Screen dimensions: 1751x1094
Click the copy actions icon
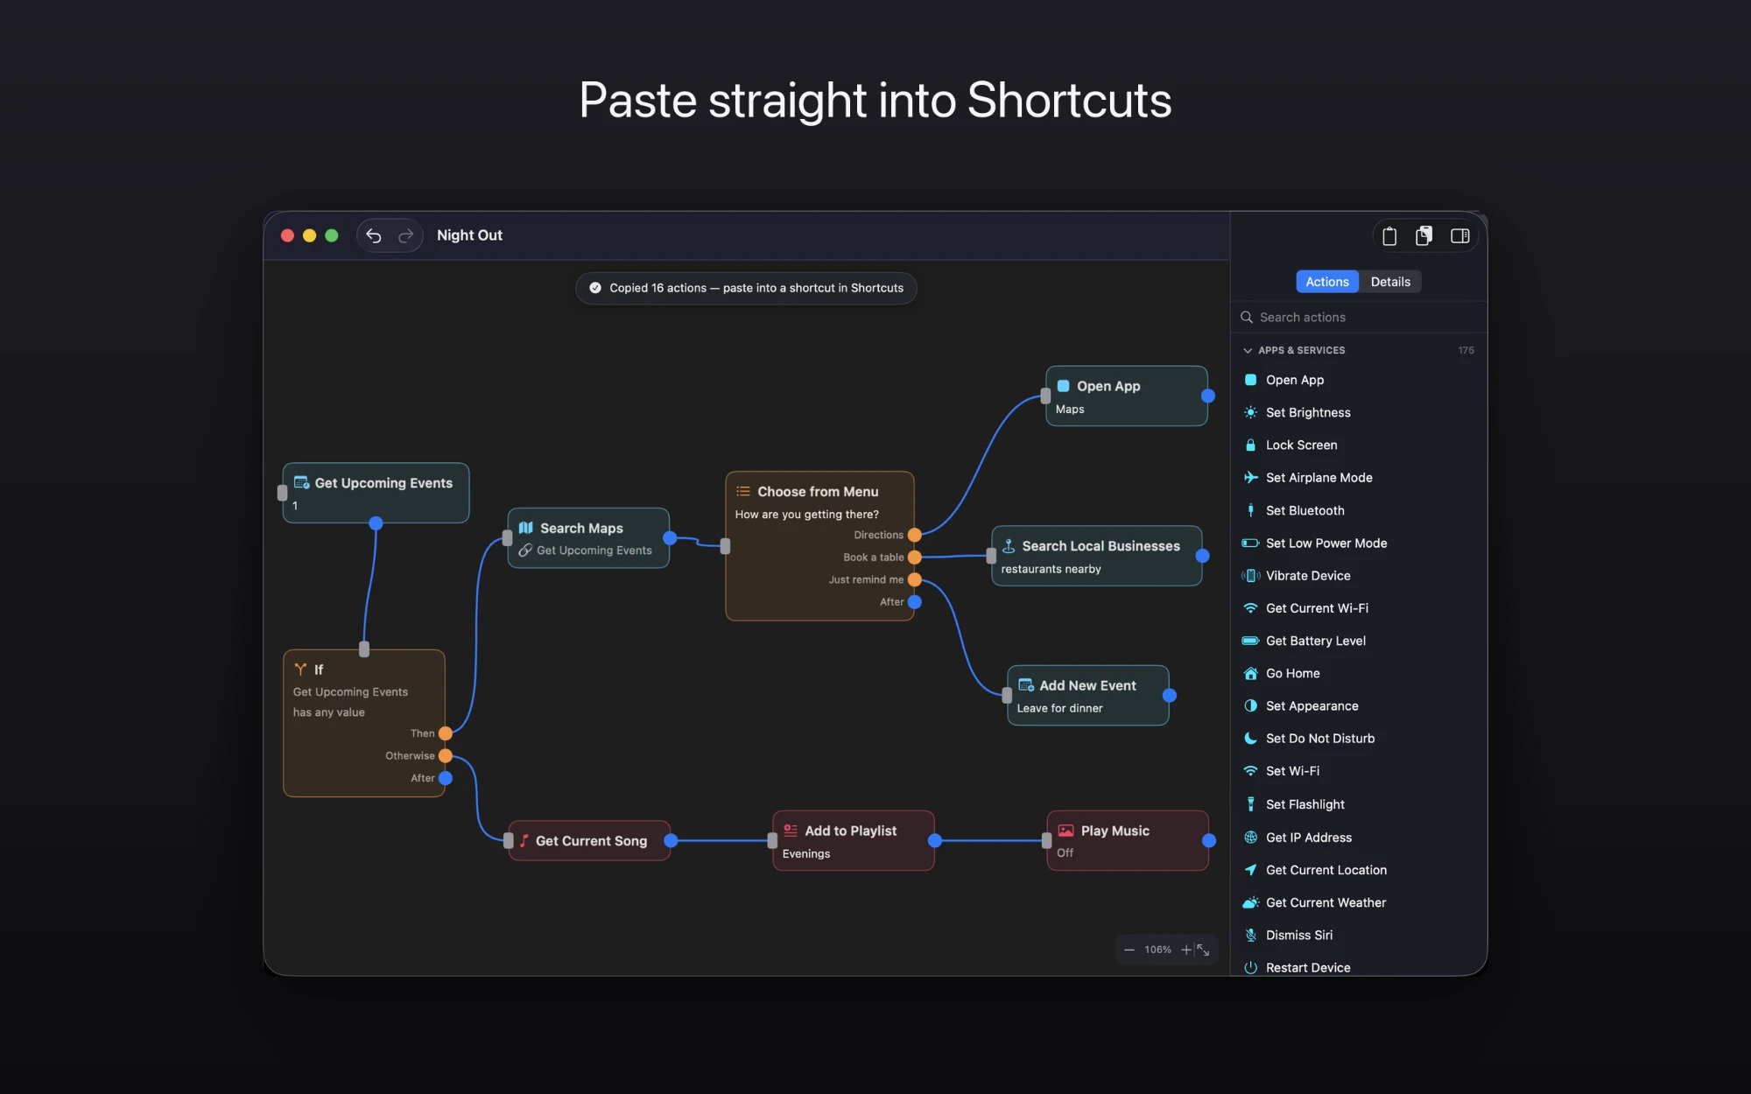pyautogui.click(x=1424, y=235)
